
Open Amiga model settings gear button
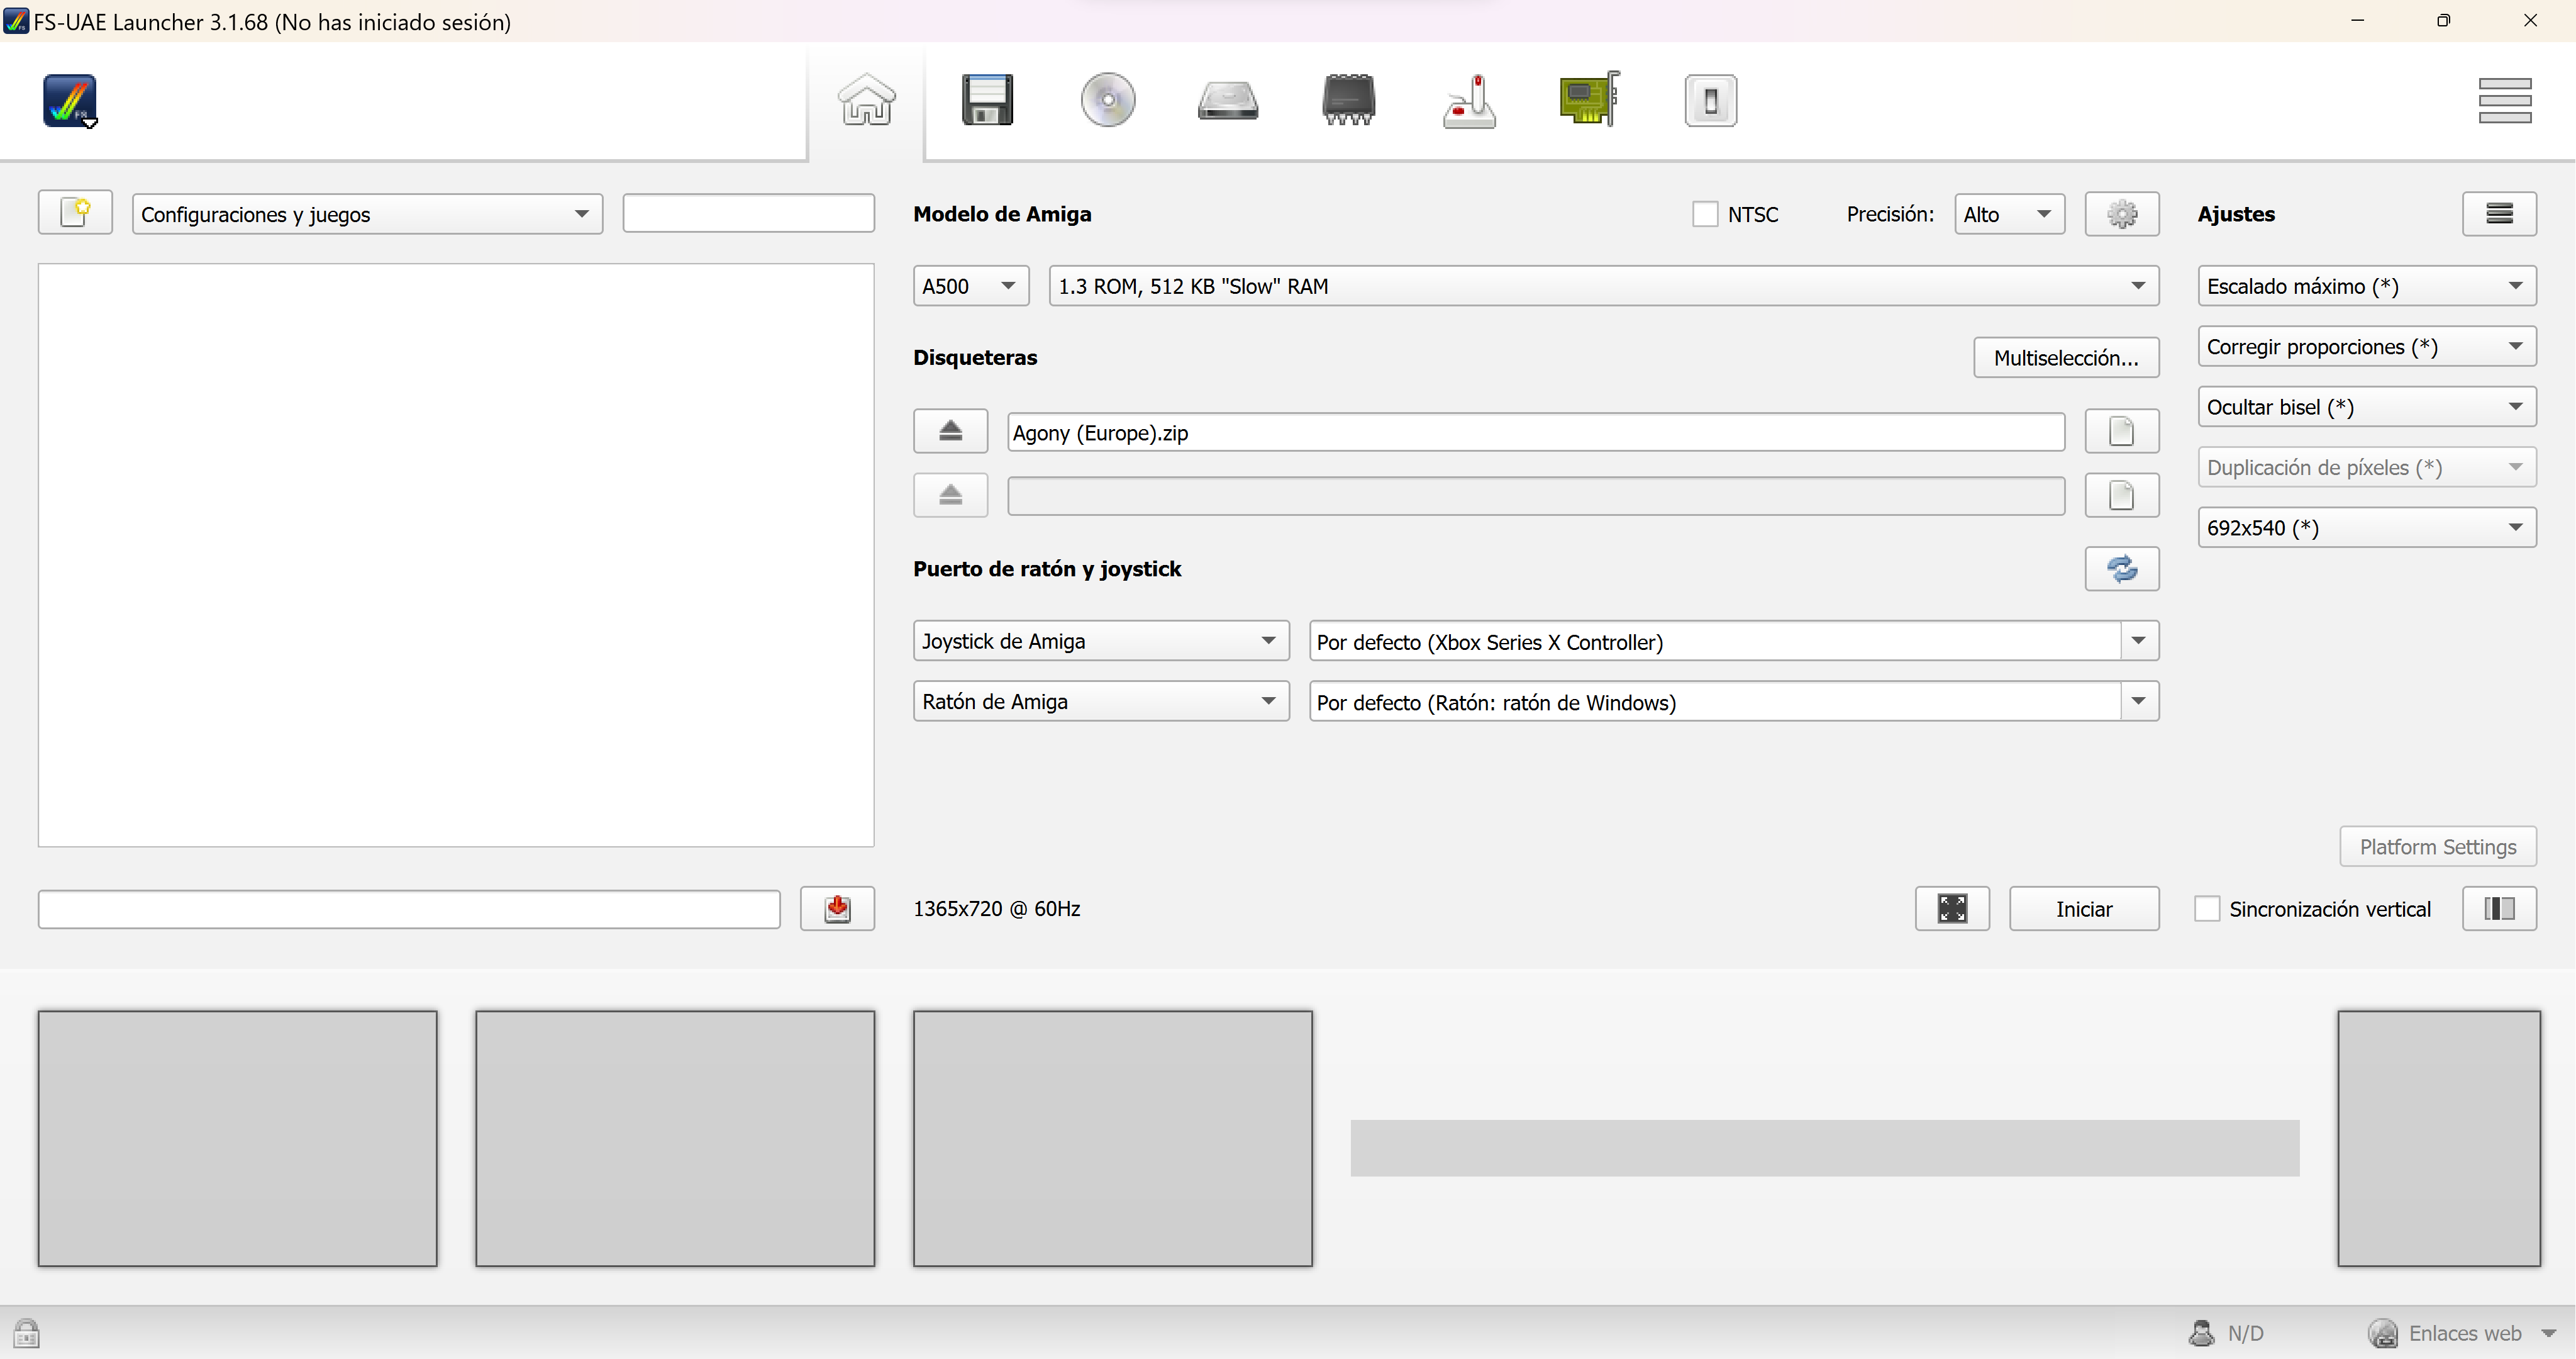2122,214
